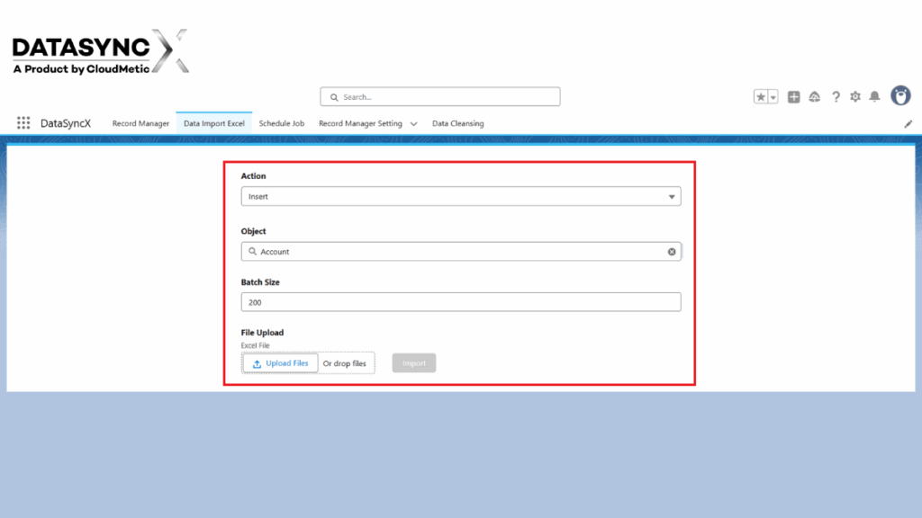Click the Import button
Image resolution: width=922 pixels, height=518 pixels.
(413, 362)
